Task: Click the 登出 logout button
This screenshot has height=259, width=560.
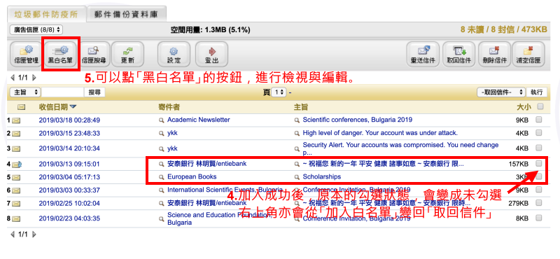Action: coord(211,54)
